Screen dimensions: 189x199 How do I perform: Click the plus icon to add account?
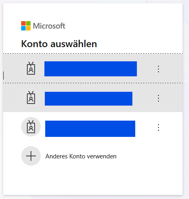pos(31,156)
